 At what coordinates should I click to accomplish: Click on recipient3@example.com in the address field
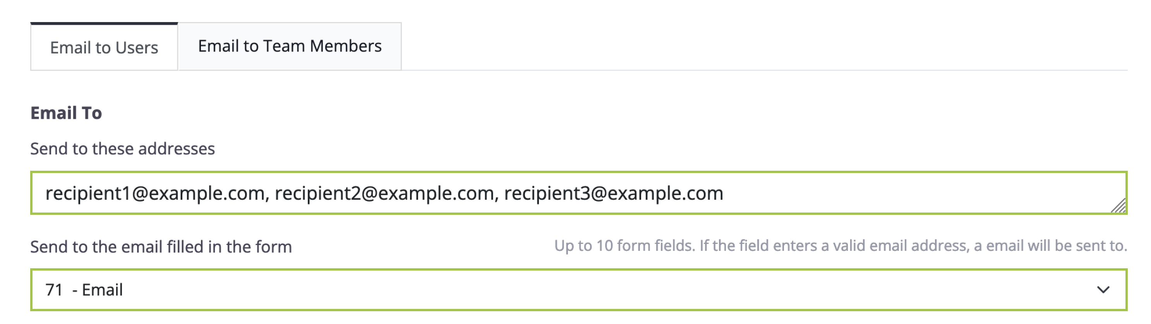coord(613,194)
